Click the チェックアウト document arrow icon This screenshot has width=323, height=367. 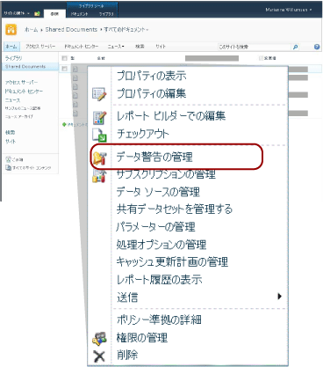tap(99, 135)
